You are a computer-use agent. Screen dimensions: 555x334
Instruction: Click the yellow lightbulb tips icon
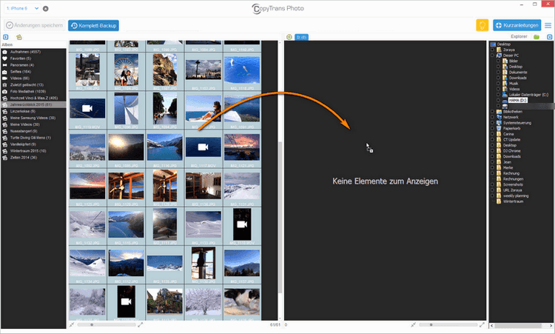tap(482, 25)
